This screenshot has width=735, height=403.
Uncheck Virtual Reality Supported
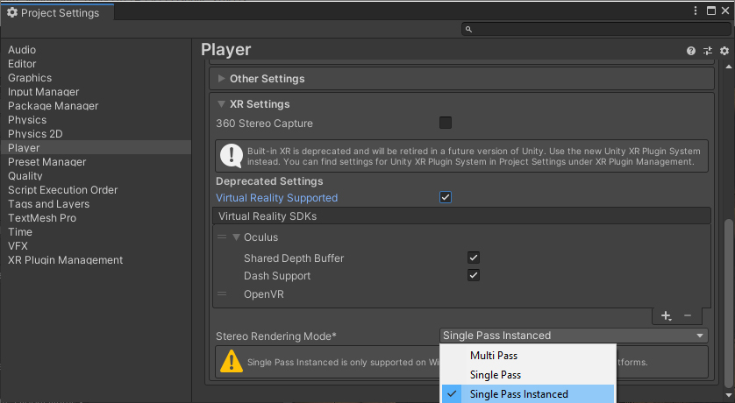coord(446,198)
